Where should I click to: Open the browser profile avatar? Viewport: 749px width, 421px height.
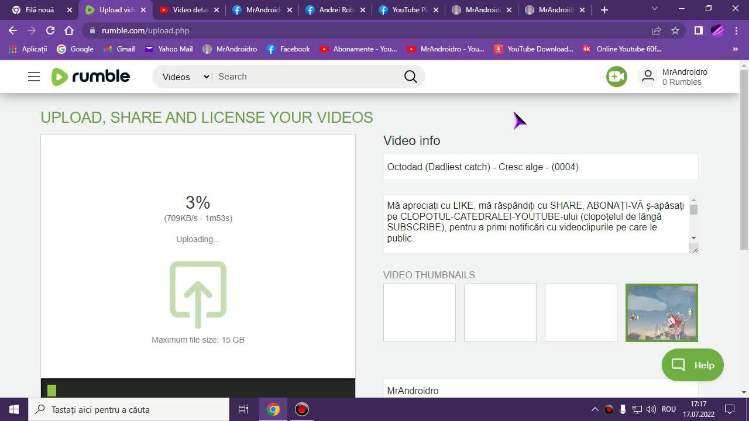pos(717,30)
